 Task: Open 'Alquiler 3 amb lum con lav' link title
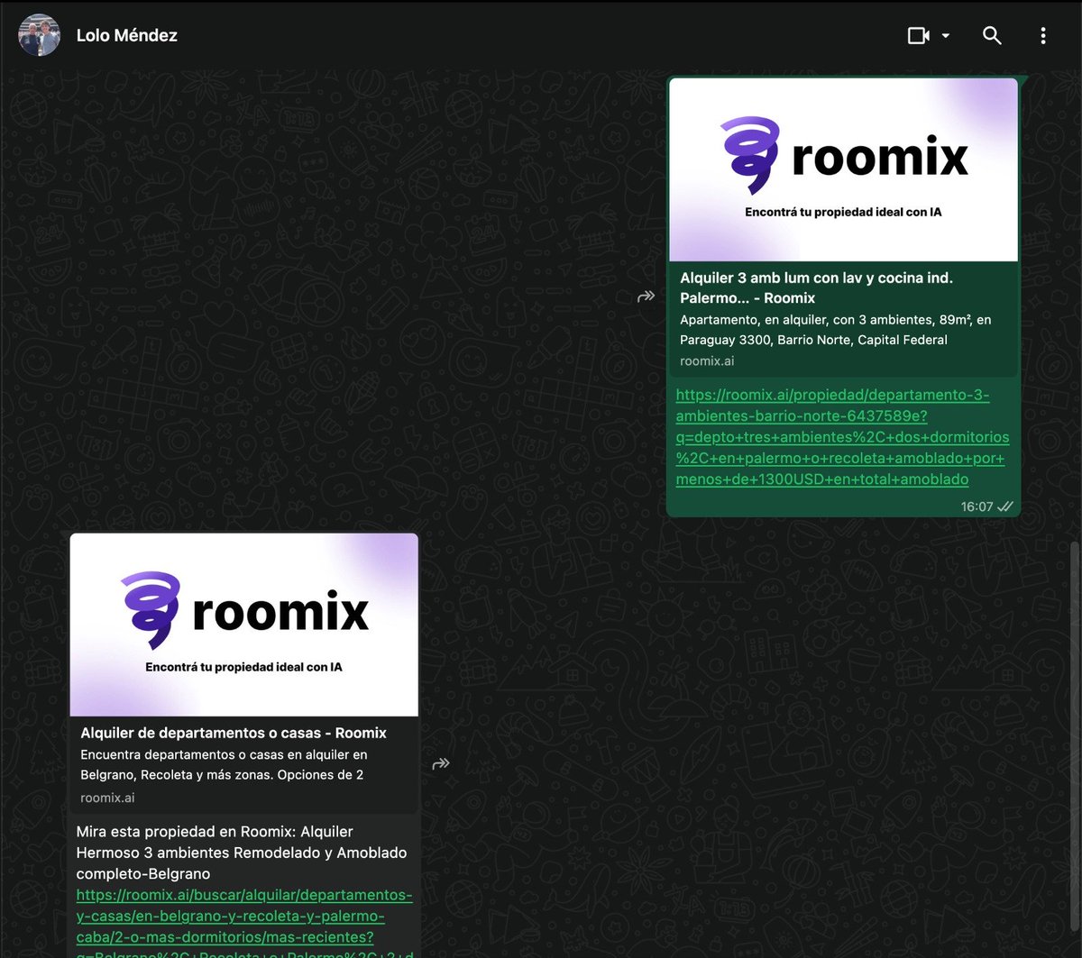pyautogui.click(x=816, y=287)
